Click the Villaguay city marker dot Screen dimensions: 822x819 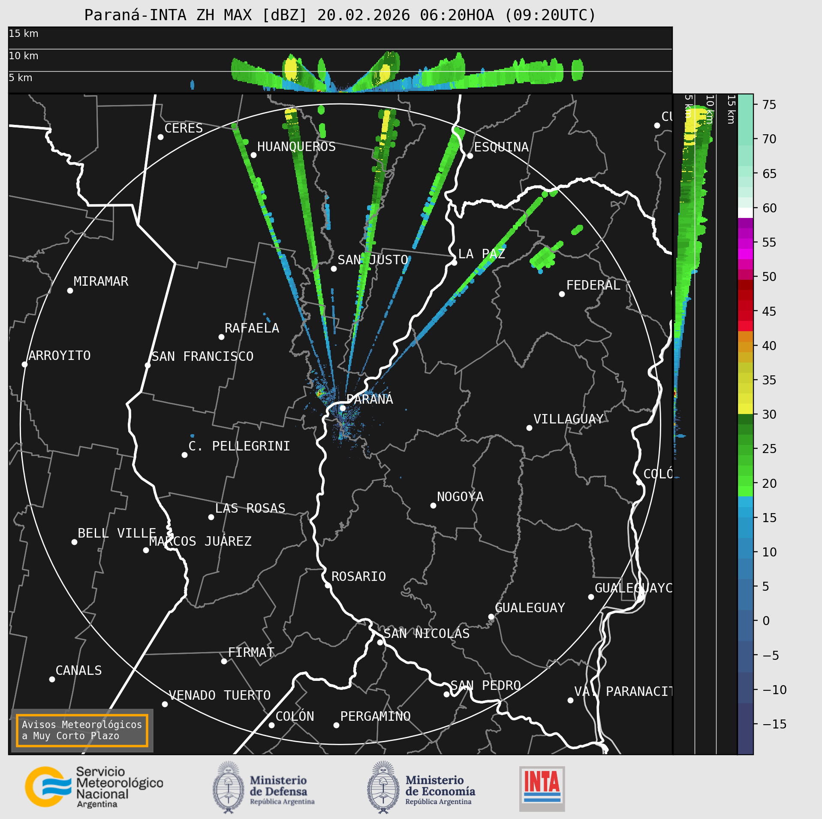(529, 428)
